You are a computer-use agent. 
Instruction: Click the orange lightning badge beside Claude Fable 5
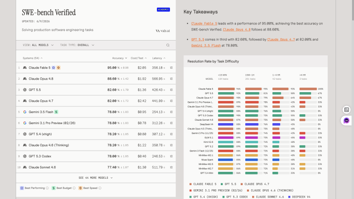59,68
